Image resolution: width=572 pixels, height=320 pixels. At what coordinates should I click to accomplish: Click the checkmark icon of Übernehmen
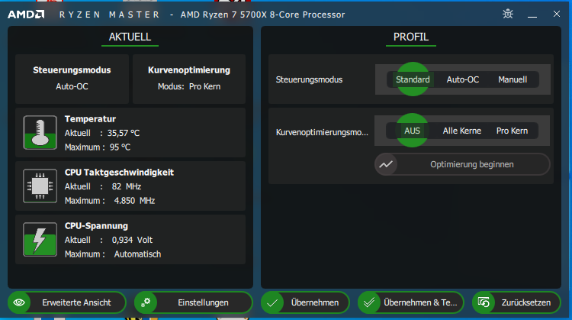click(272, 302)
